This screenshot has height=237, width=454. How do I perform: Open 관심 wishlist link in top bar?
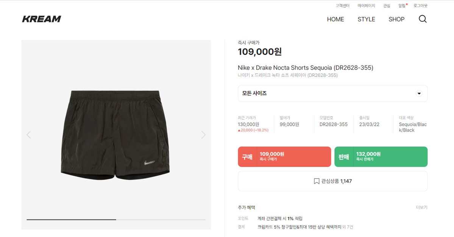coord(387,6)
